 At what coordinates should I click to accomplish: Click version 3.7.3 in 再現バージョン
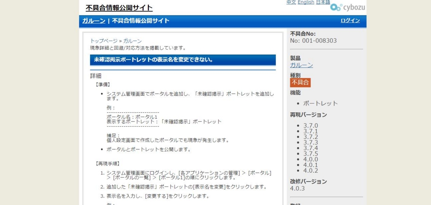coord(311,143)
